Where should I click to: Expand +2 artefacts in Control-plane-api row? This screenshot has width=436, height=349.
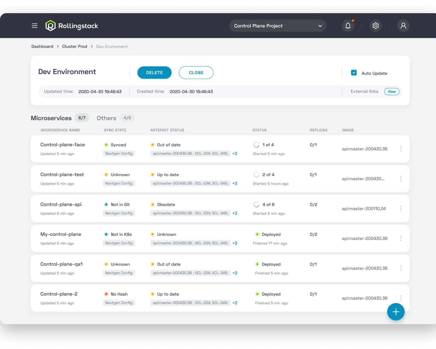click(x=235, y=213)
